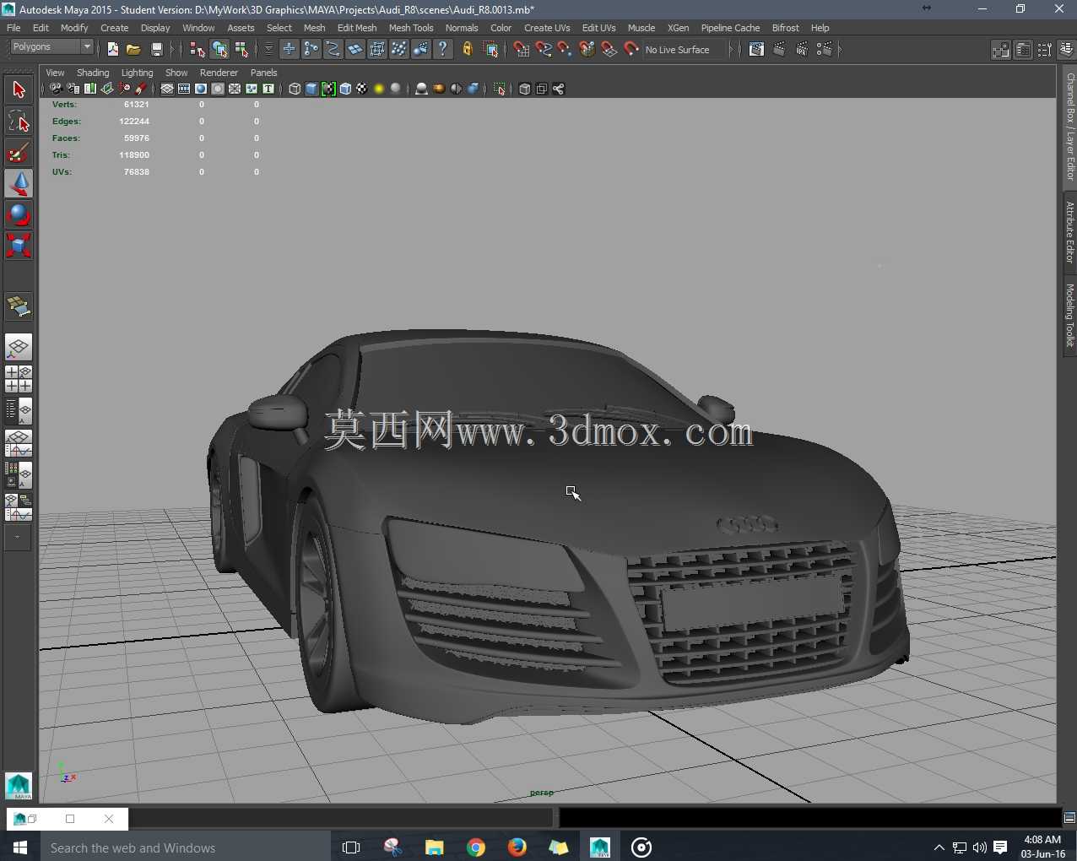Select Persp/Hypergraph/Graph layout icon

point(19,507)
